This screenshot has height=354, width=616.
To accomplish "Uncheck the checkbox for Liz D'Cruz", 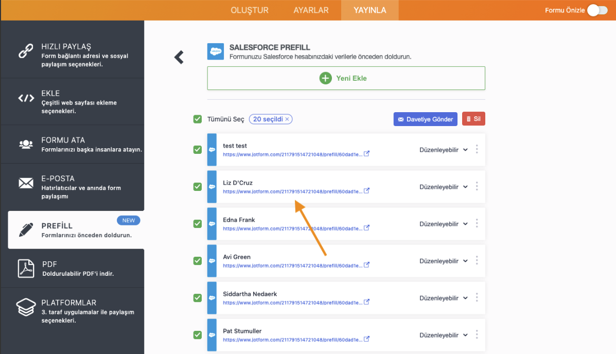I will (x=198, y=187).
